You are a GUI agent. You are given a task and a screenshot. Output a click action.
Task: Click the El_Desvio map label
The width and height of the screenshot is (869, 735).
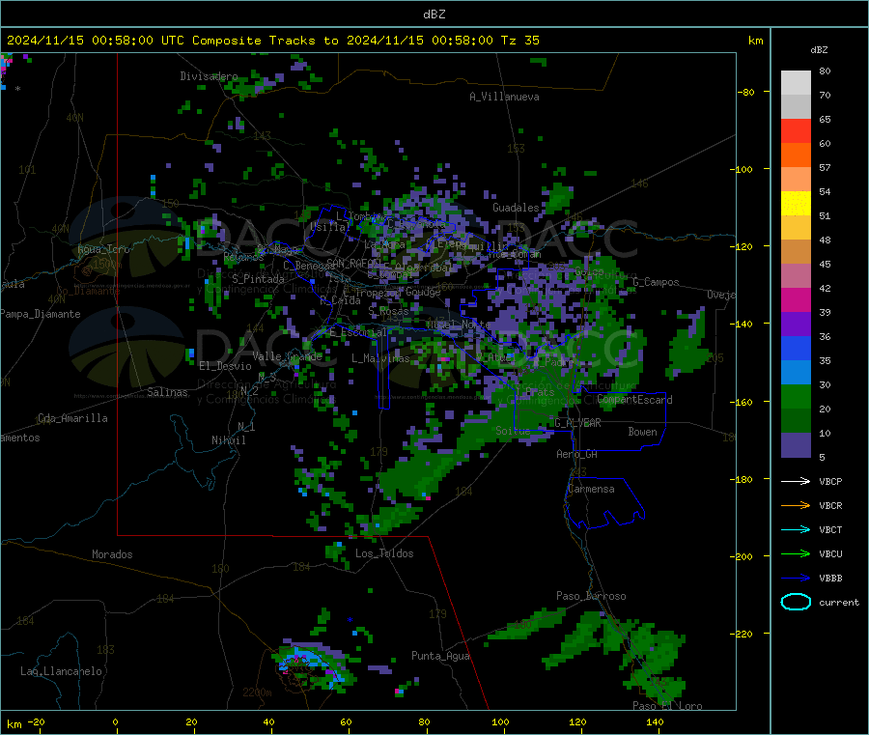click(x=225, y=366)
